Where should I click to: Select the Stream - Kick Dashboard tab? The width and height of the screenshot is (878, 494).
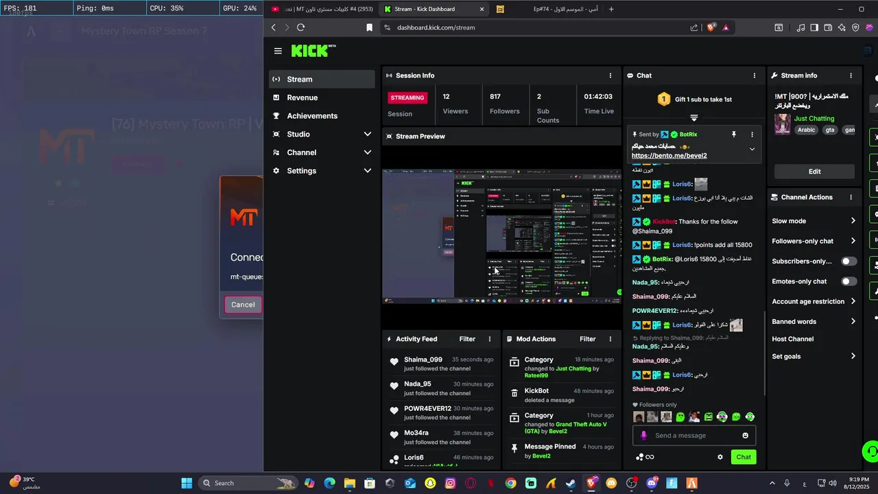[x=434, y=9]
